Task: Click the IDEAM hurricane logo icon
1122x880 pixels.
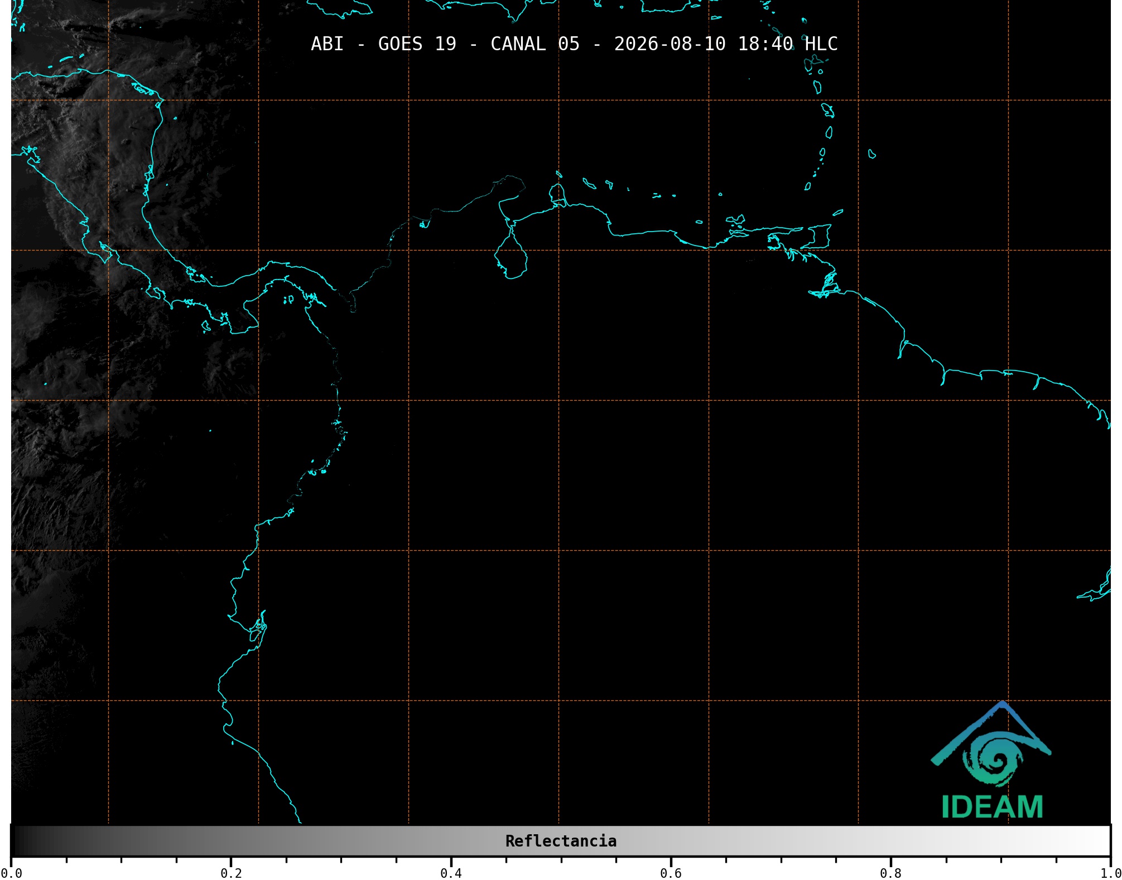Action: (991, 744)
